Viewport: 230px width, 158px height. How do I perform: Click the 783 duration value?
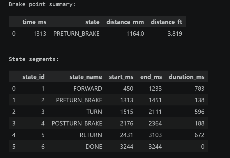[199, 89]
